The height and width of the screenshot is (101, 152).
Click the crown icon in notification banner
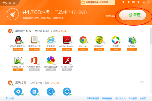(83, 2)
